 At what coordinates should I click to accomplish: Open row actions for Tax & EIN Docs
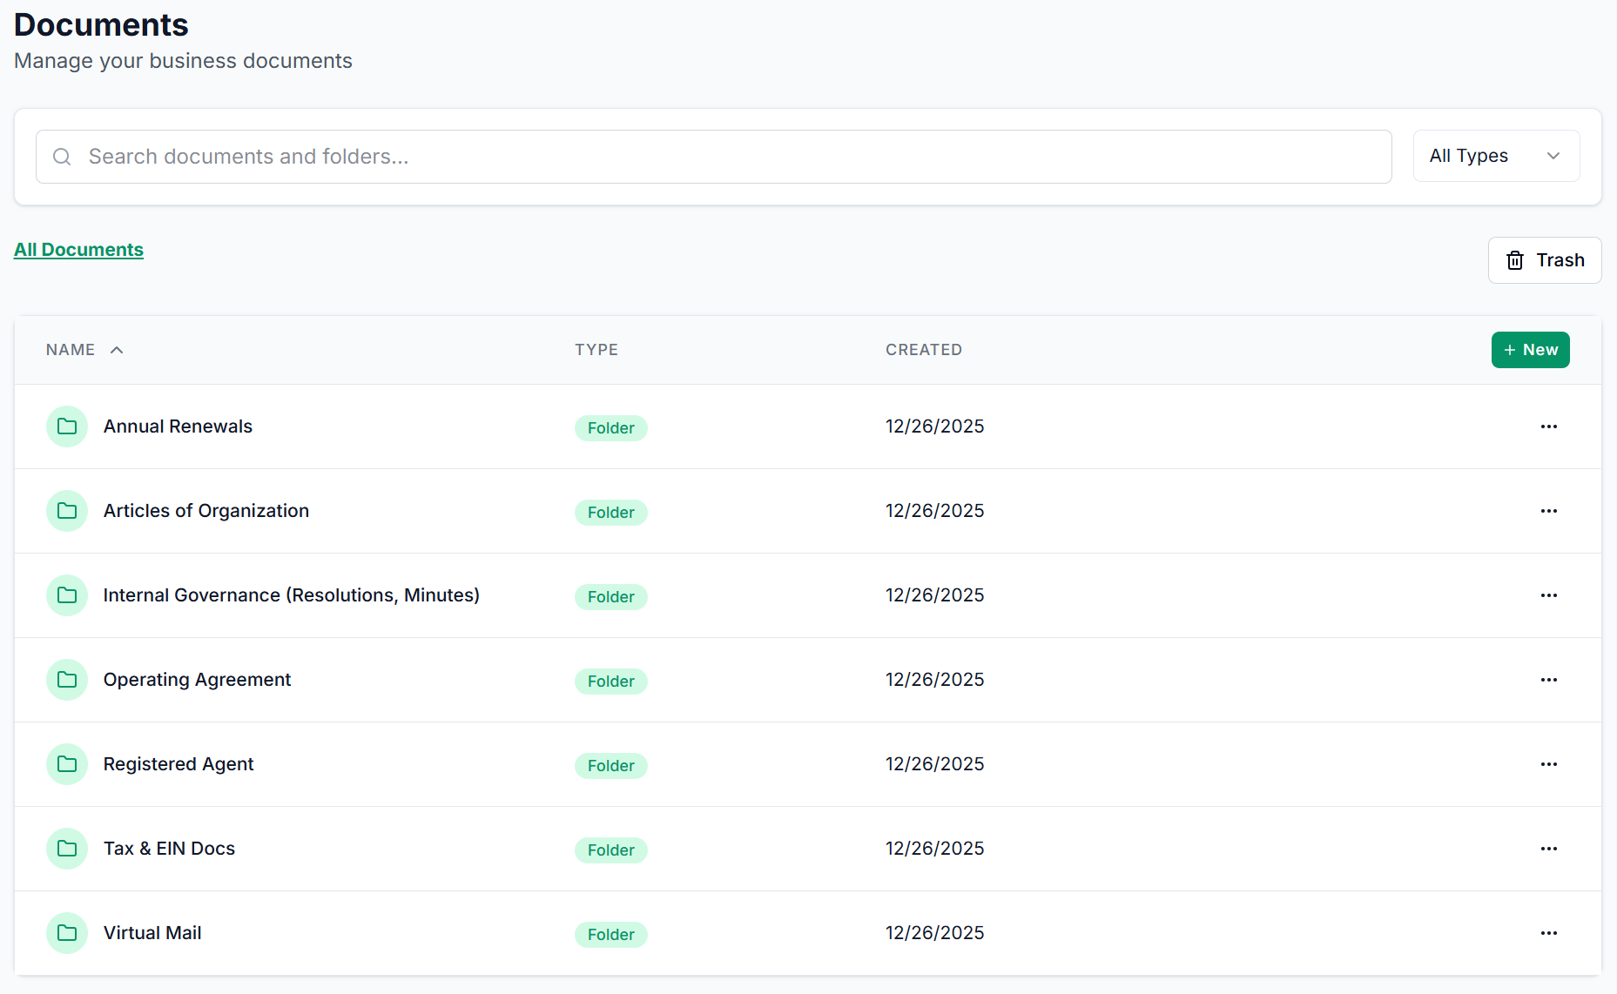pos(1548,849)
